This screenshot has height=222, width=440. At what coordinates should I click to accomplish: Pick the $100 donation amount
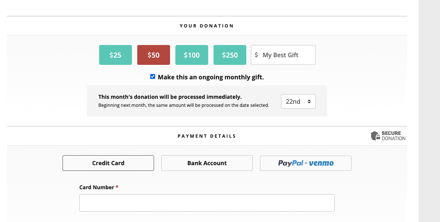click(192, 55)
